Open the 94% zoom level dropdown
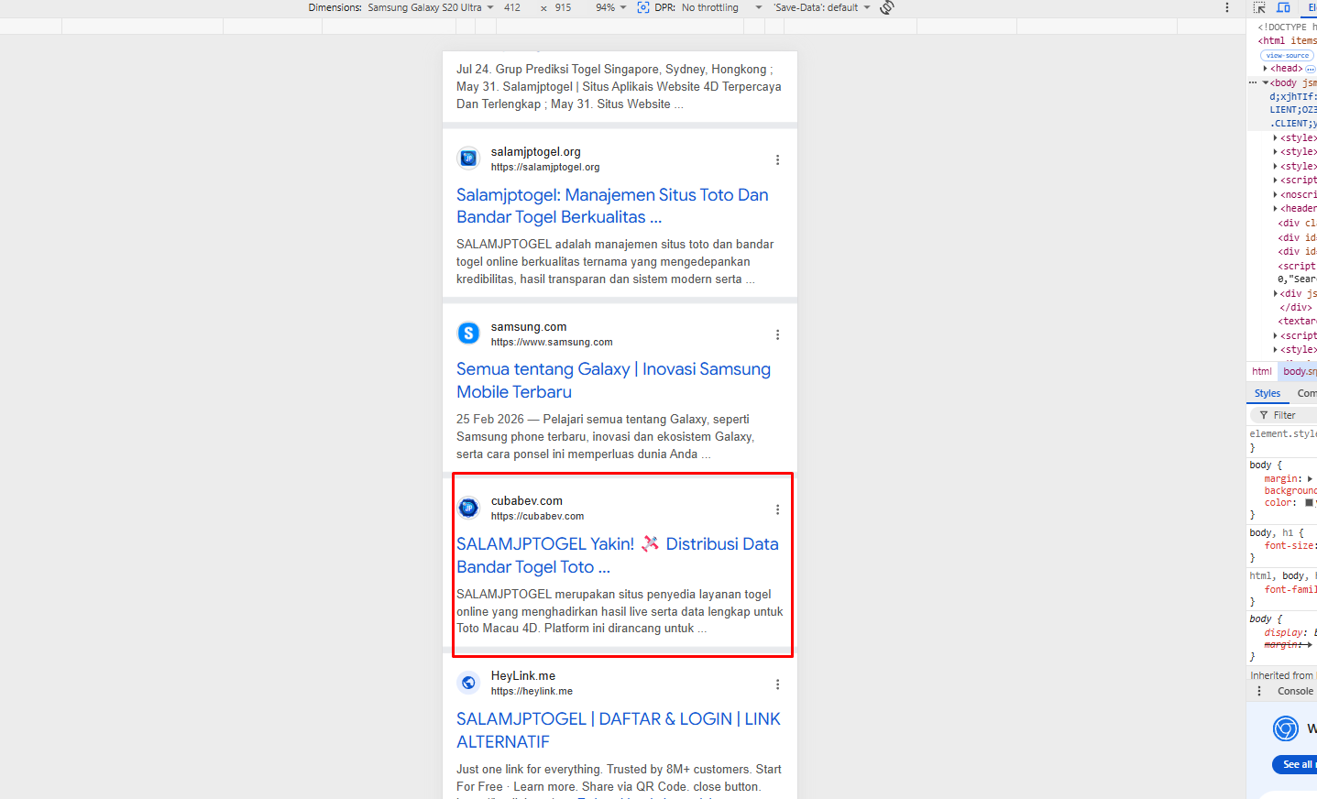This screenshot has width=1317, height=799. coord(610,7)
